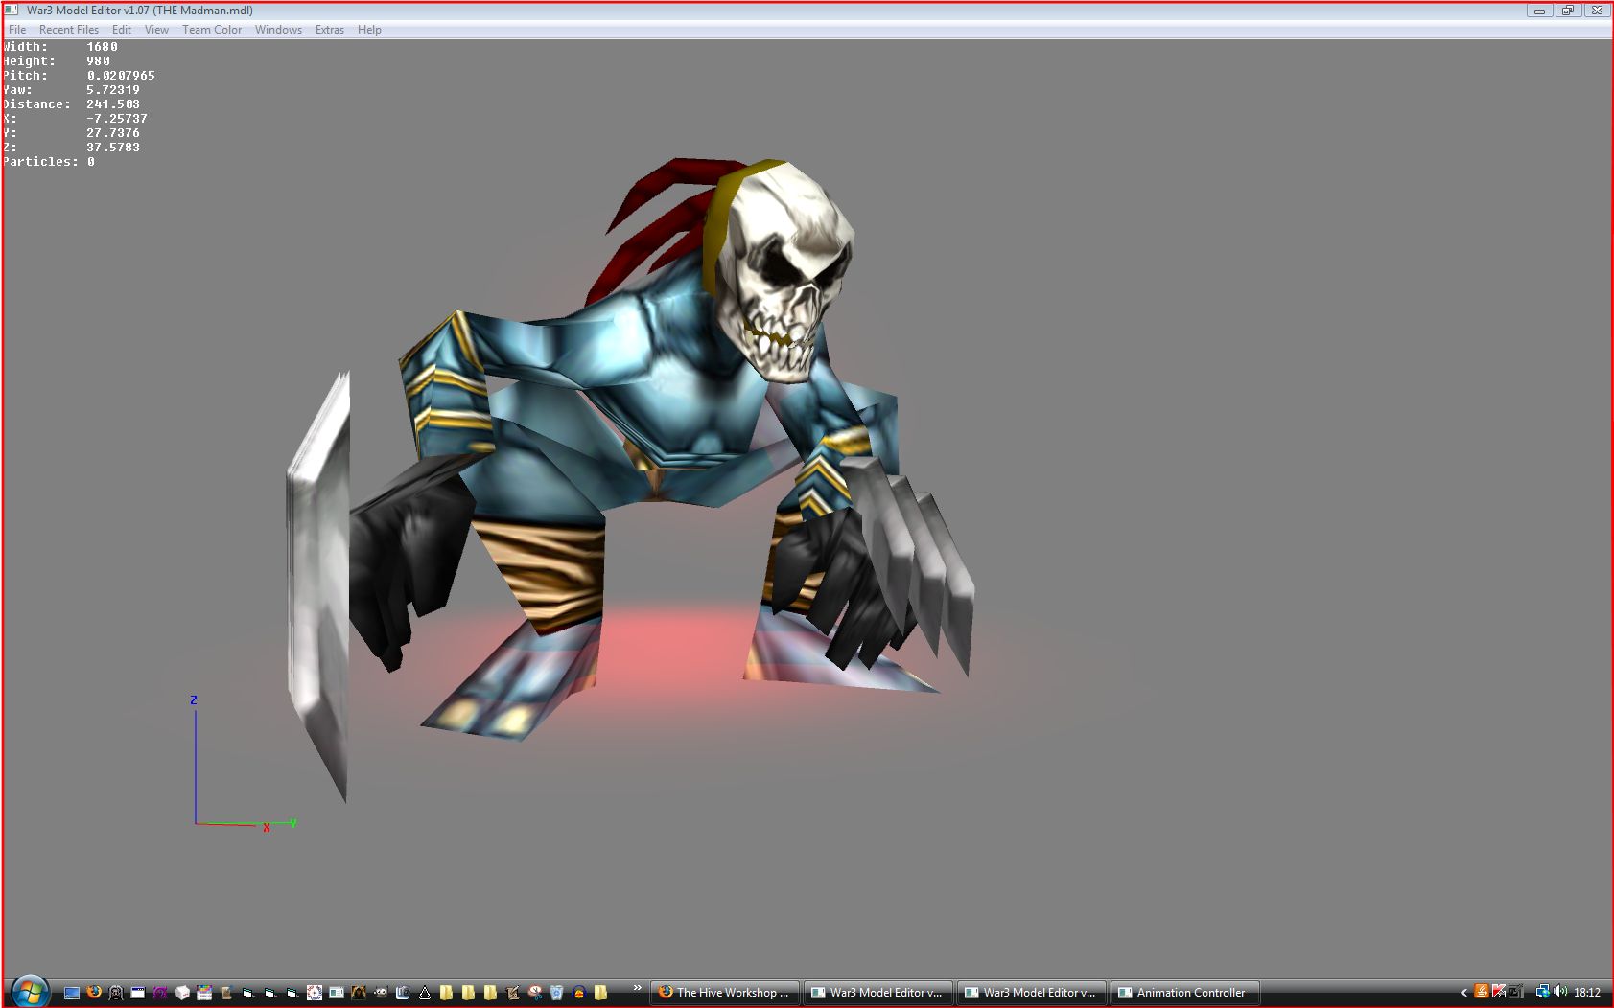Open the File menu
Viewport: 1614px width, 1008px height.
click(17, 30)
